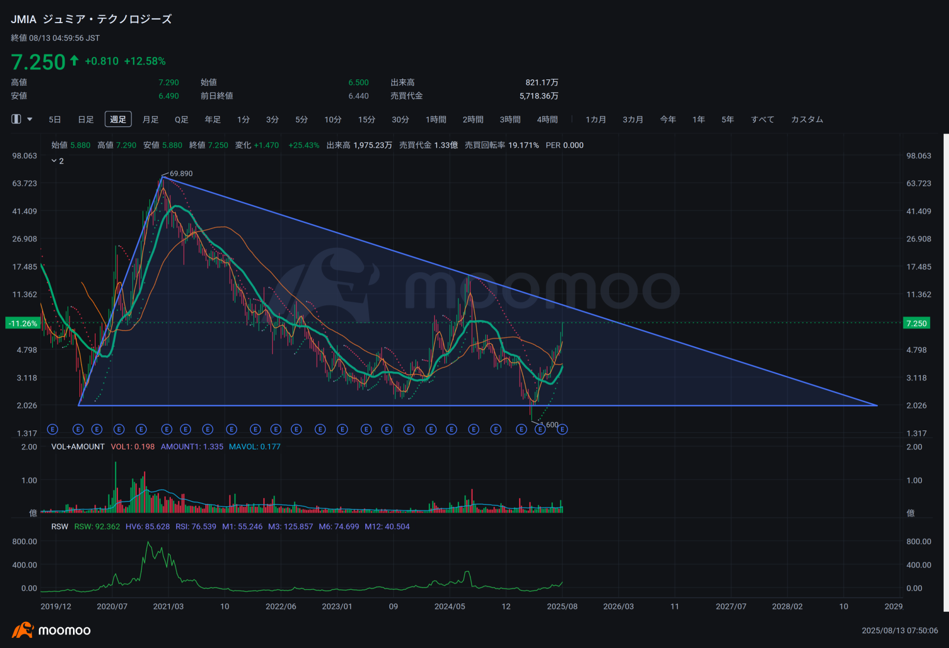Image resolution: width=949 pixels, height=648 pixels.
Task: Select the Q足 quarterly tab
Action: coord(181,119)
